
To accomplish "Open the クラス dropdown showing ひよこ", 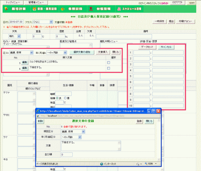I will coord(51,22).
